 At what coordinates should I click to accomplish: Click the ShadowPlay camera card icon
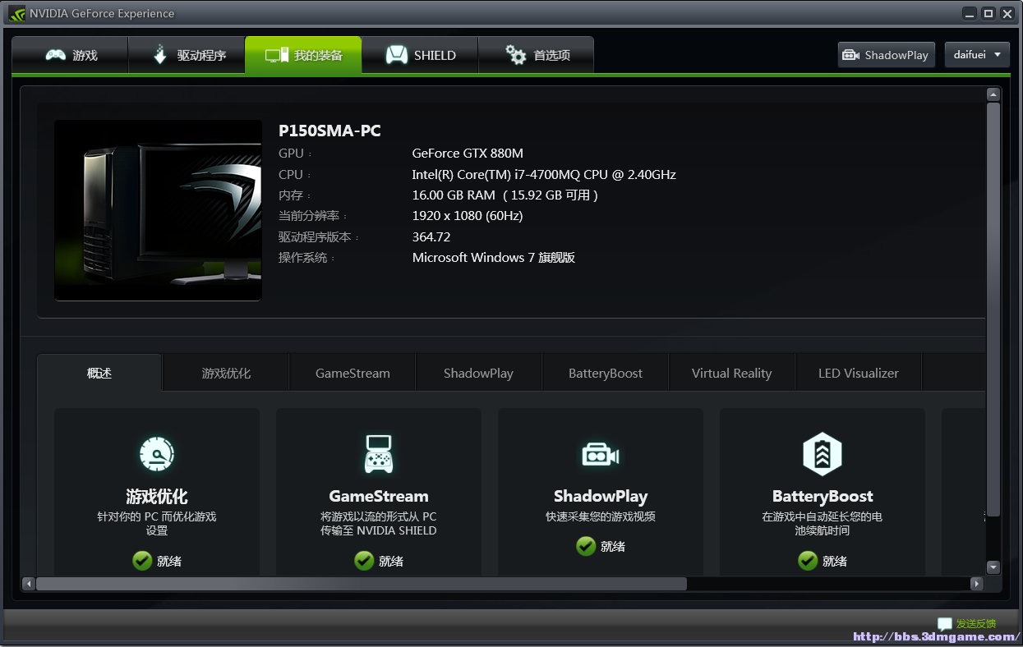[x=601, y=455]
